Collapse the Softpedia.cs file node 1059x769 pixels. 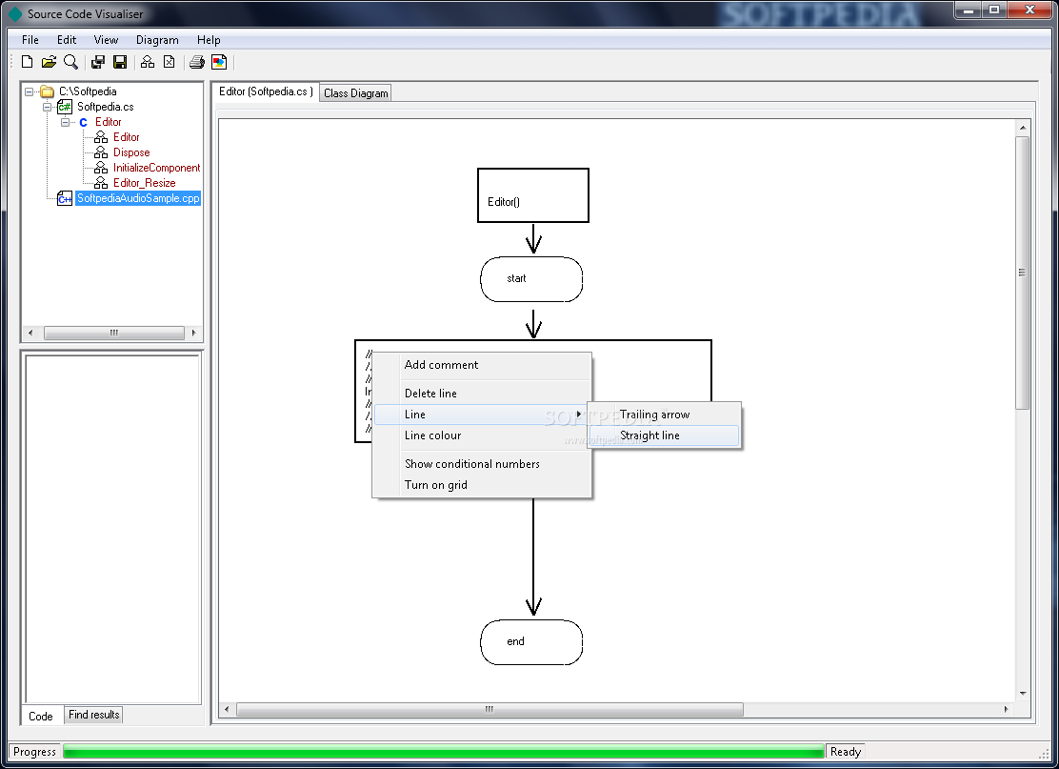(x=47, y=107)
